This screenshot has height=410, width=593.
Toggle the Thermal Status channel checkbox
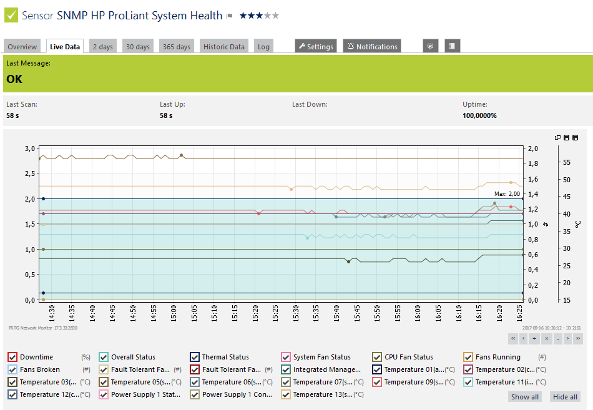(195, 357)
